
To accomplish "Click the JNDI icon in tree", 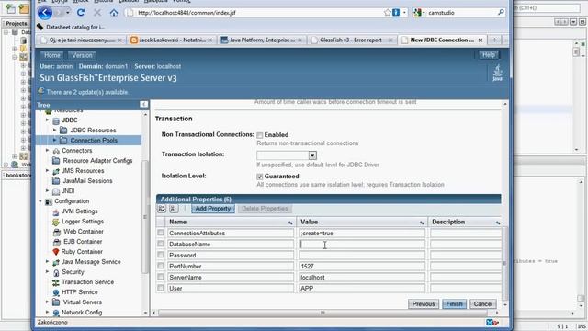I will [x=56, y=191].
